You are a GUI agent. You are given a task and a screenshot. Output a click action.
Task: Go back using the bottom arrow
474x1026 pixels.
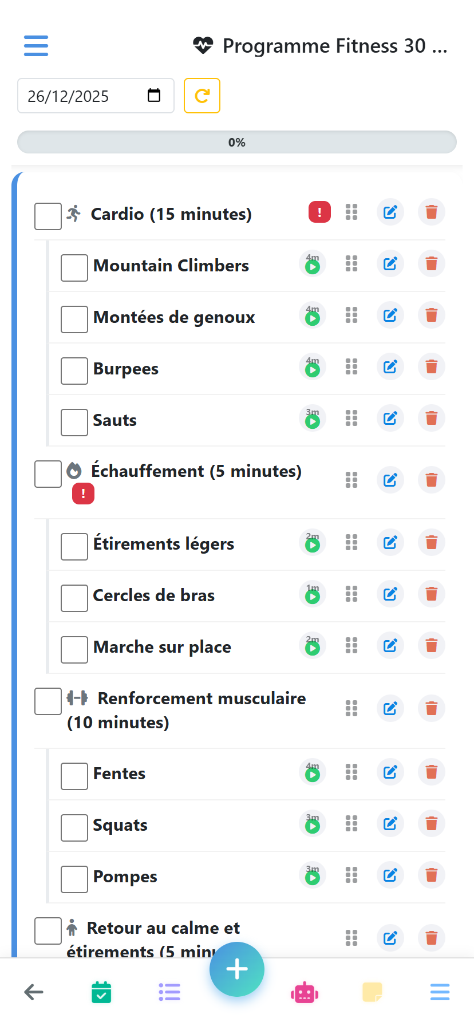click(x=34, y=992)
